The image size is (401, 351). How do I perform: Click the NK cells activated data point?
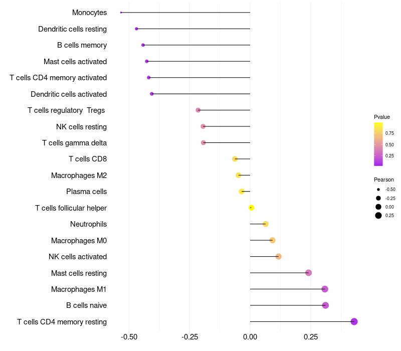(279, 256)
